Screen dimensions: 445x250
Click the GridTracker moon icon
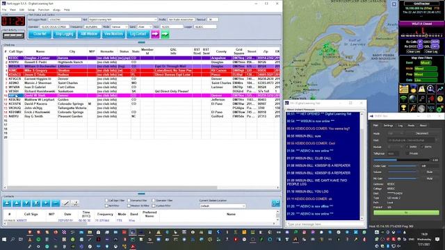pyautogui.click(x=422, y=108)
